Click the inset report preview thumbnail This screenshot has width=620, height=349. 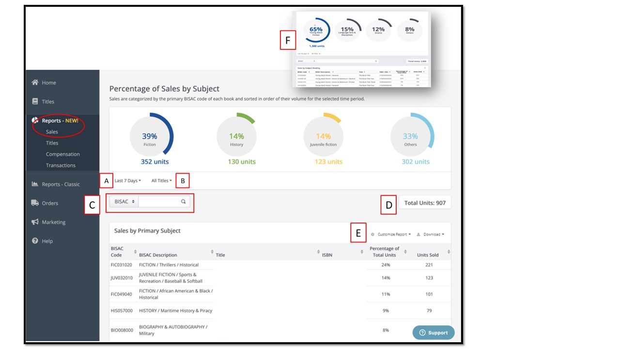pyautogui.click(x=361, y=49)
